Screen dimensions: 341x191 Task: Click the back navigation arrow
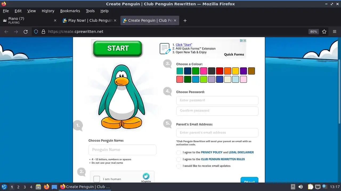6,32
